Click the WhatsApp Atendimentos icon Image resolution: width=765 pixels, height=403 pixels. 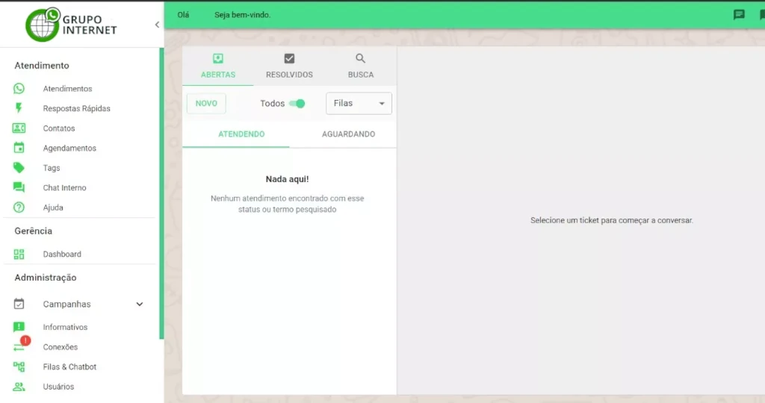(x=19, y=88)
